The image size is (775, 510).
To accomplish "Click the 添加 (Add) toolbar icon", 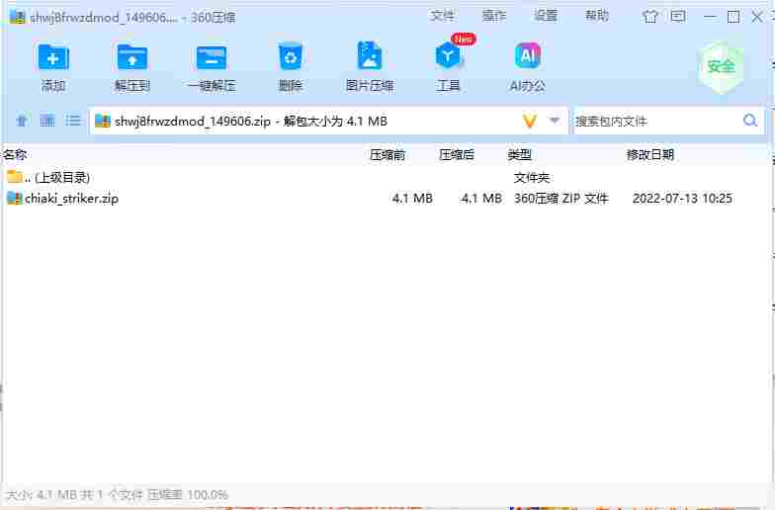I will click(53, 57).
